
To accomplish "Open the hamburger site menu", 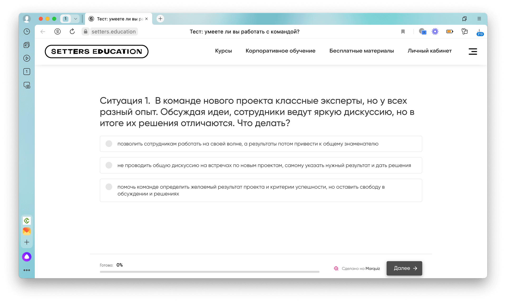I will tap(473, 51).
